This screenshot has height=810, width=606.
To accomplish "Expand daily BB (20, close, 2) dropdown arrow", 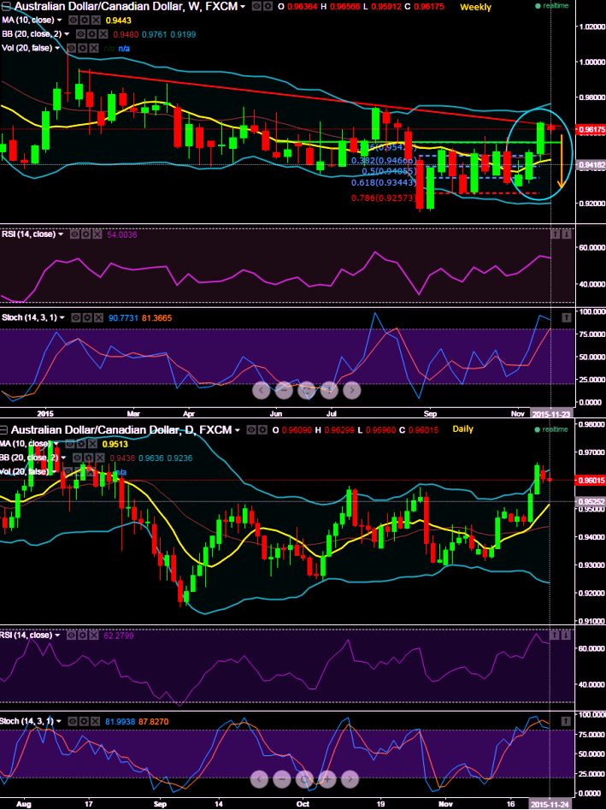I will tap(63, 458).
